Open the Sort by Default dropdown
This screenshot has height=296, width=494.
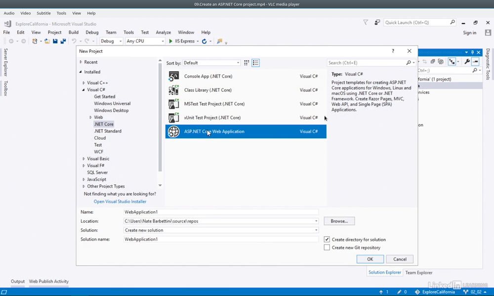tap(211, 63)
